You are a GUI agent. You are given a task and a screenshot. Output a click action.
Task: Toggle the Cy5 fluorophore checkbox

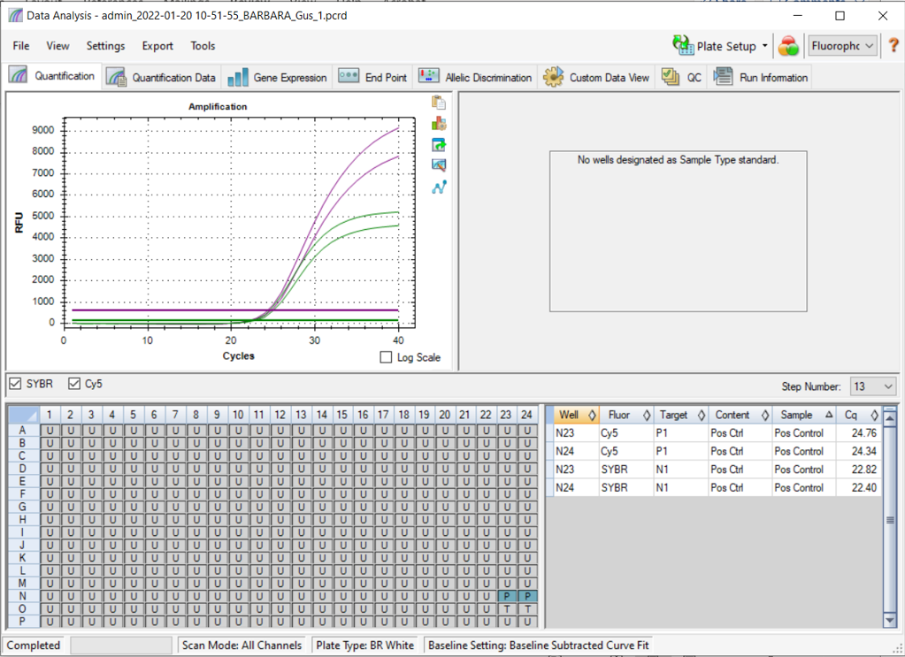pos(74,385)
